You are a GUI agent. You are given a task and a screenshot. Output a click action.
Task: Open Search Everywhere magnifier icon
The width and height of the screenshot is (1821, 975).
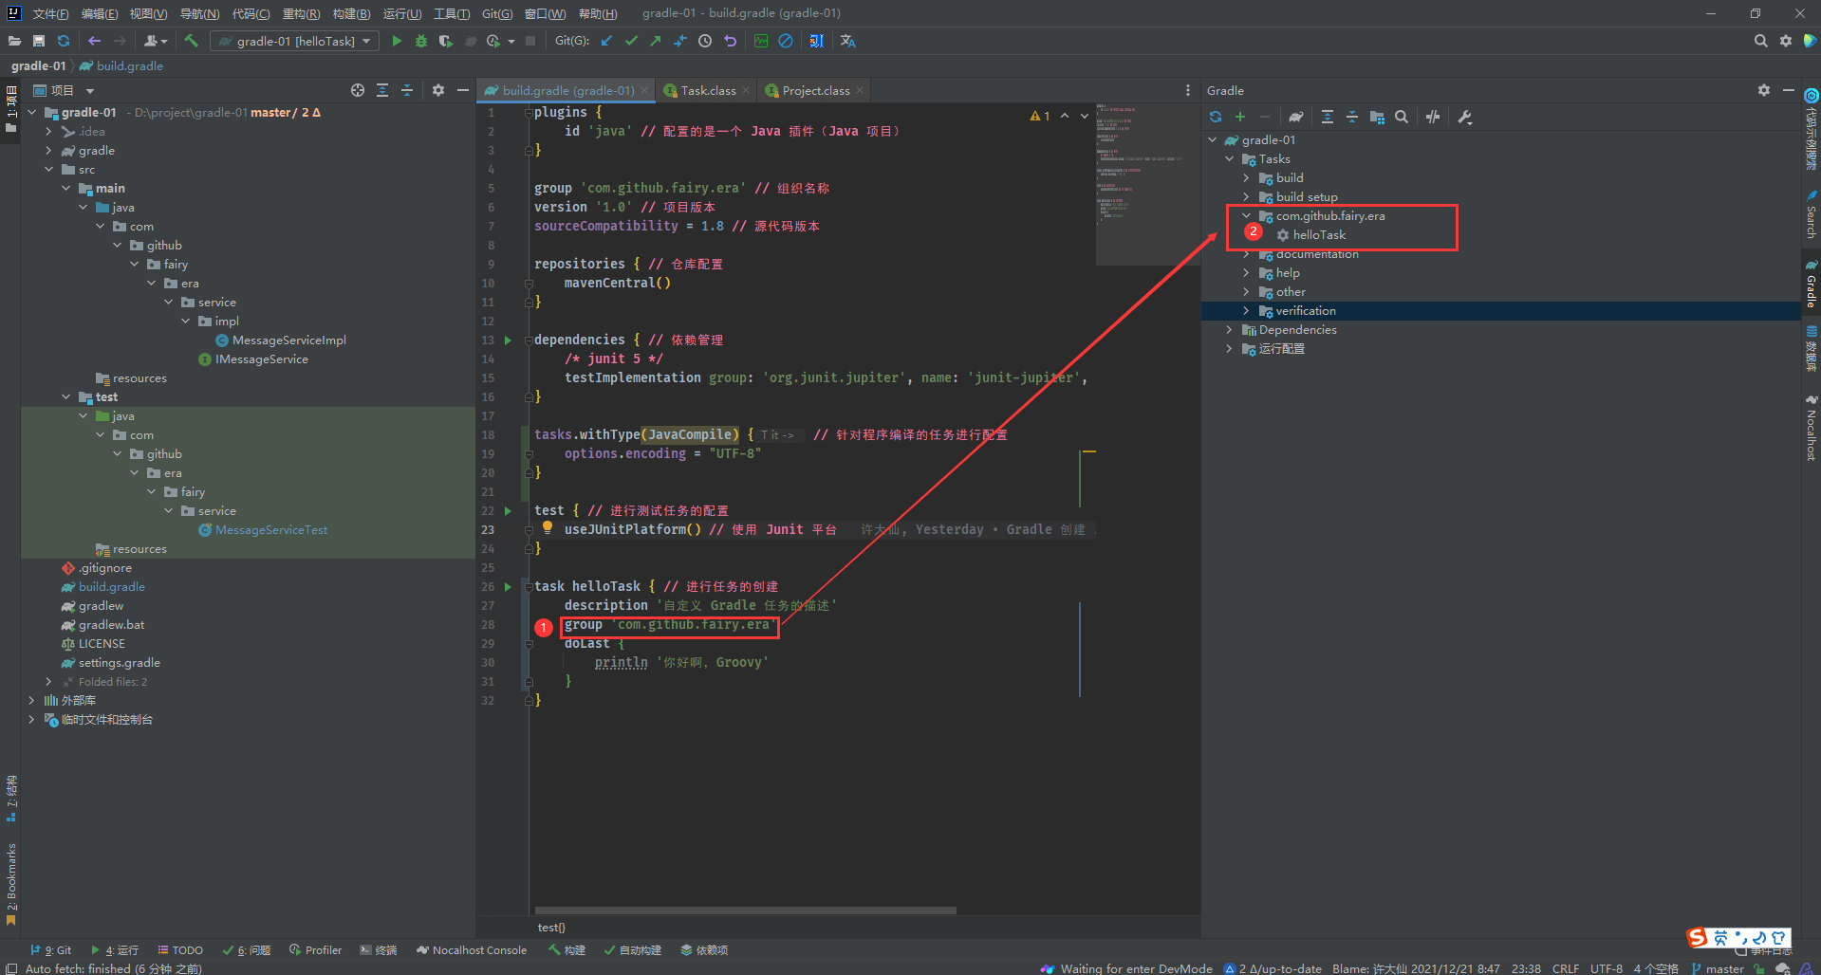[x=1761, y=41]
